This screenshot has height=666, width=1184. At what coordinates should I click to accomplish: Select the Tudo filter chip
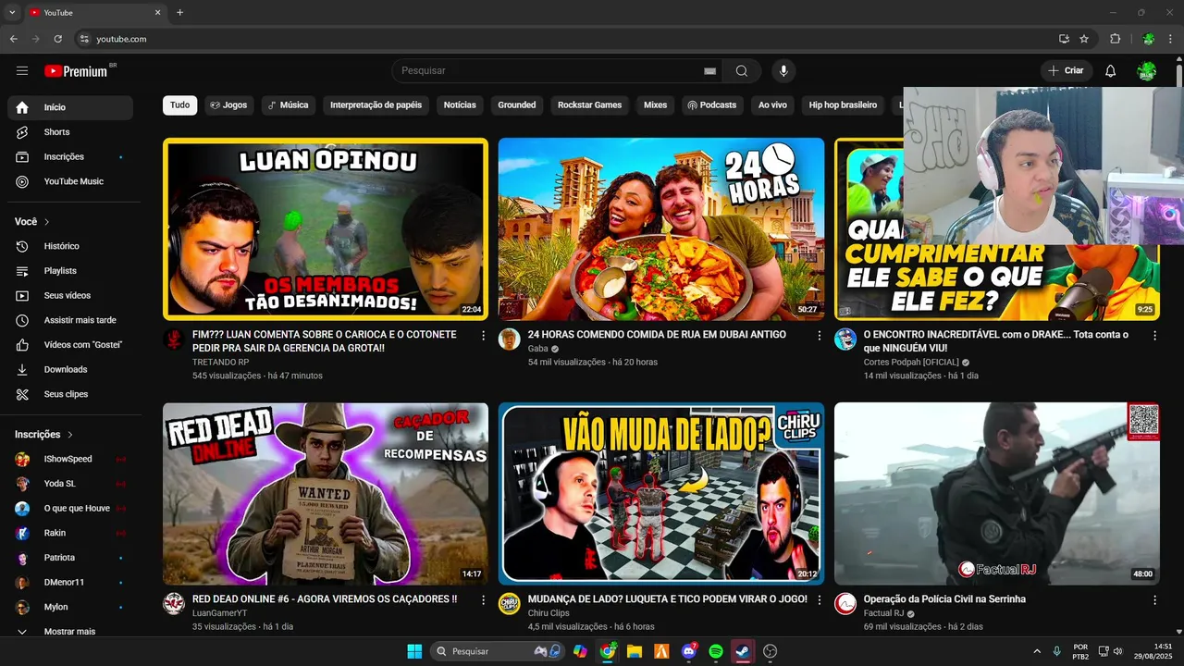(x=180, y=105)
